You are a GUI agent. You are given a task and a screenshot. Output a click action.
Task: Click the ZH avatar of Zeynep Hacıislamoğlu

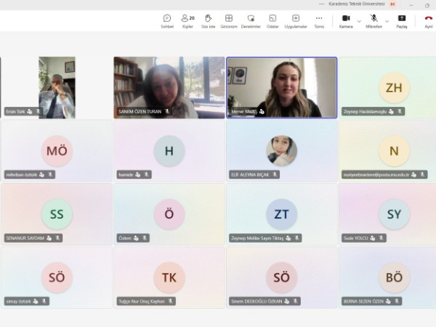394,88
